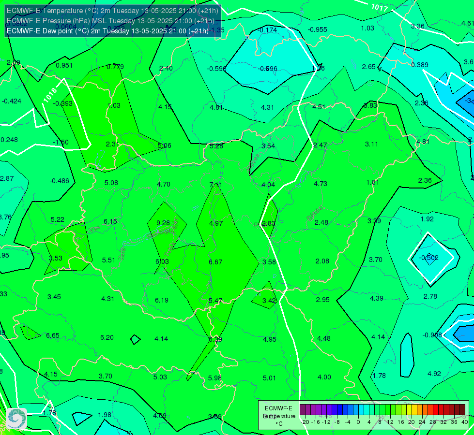Click the 6.67 temperature value
Screen dimensions: 474x435
click(215, 261)
